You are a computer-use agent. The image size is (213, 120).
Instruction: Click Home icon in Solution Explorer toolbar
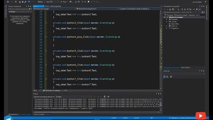[170, 9]
